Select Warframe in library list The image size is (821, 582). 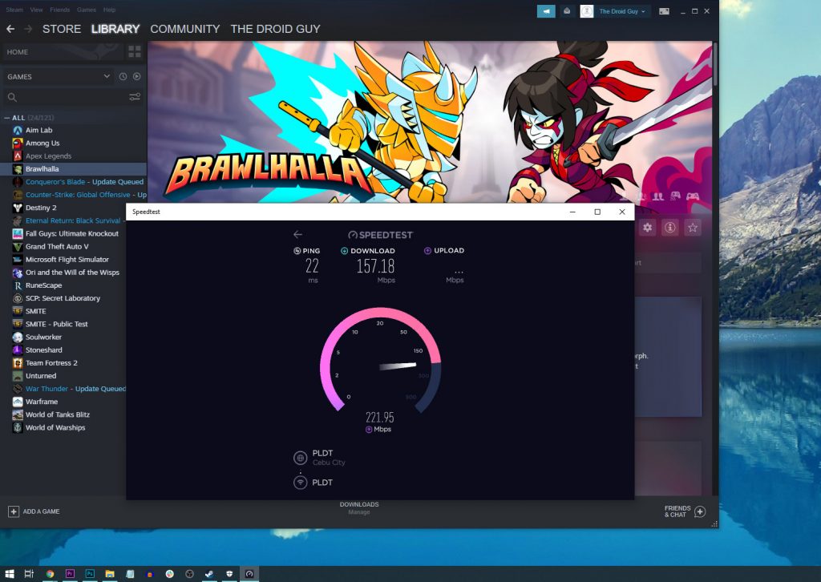63,402
